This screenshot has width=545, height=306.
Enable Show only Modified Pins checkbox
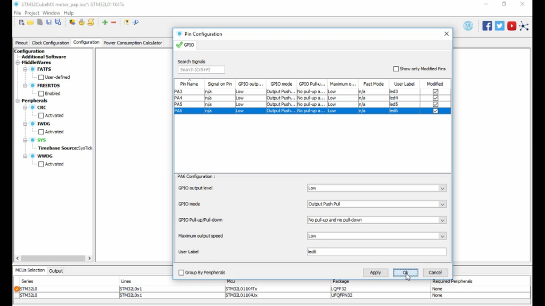[x=396, y=69]
